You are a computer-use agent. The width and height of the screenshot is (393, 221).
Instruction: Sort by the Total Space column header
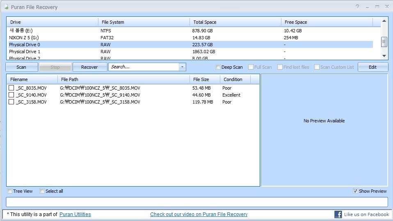tap(235, 22)
